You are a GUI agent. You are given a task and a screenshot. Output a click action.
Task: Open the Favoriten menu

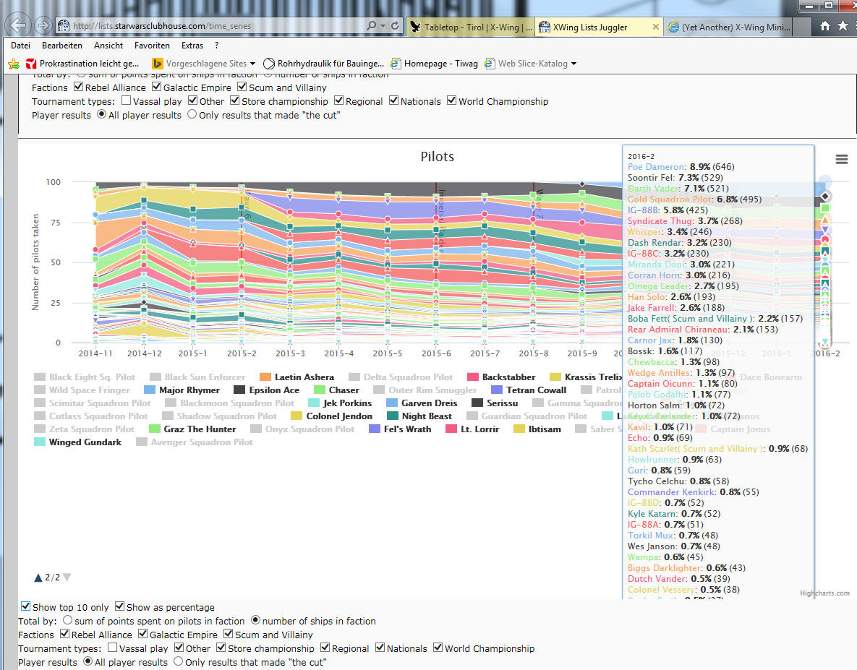point(151,45)
